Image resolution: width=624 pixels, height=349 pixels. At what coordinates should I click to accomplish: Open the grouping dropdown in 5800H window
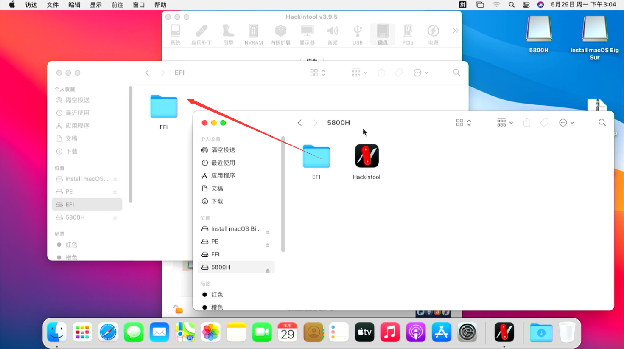(x=505, y=123)
